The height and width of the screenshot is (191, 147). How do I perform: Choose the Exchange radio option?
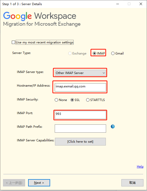(x=70, y=53)
